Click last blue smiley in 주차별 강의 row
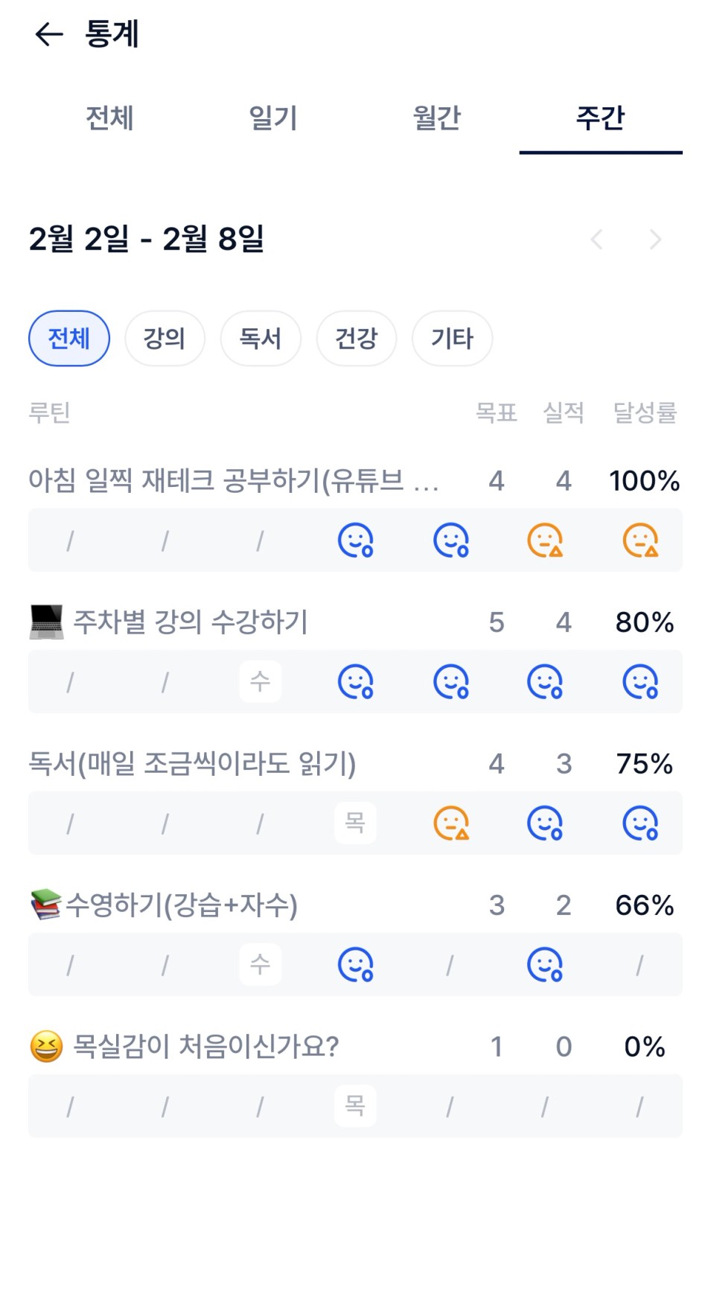The image size is (711, 1294). point(640,681)
